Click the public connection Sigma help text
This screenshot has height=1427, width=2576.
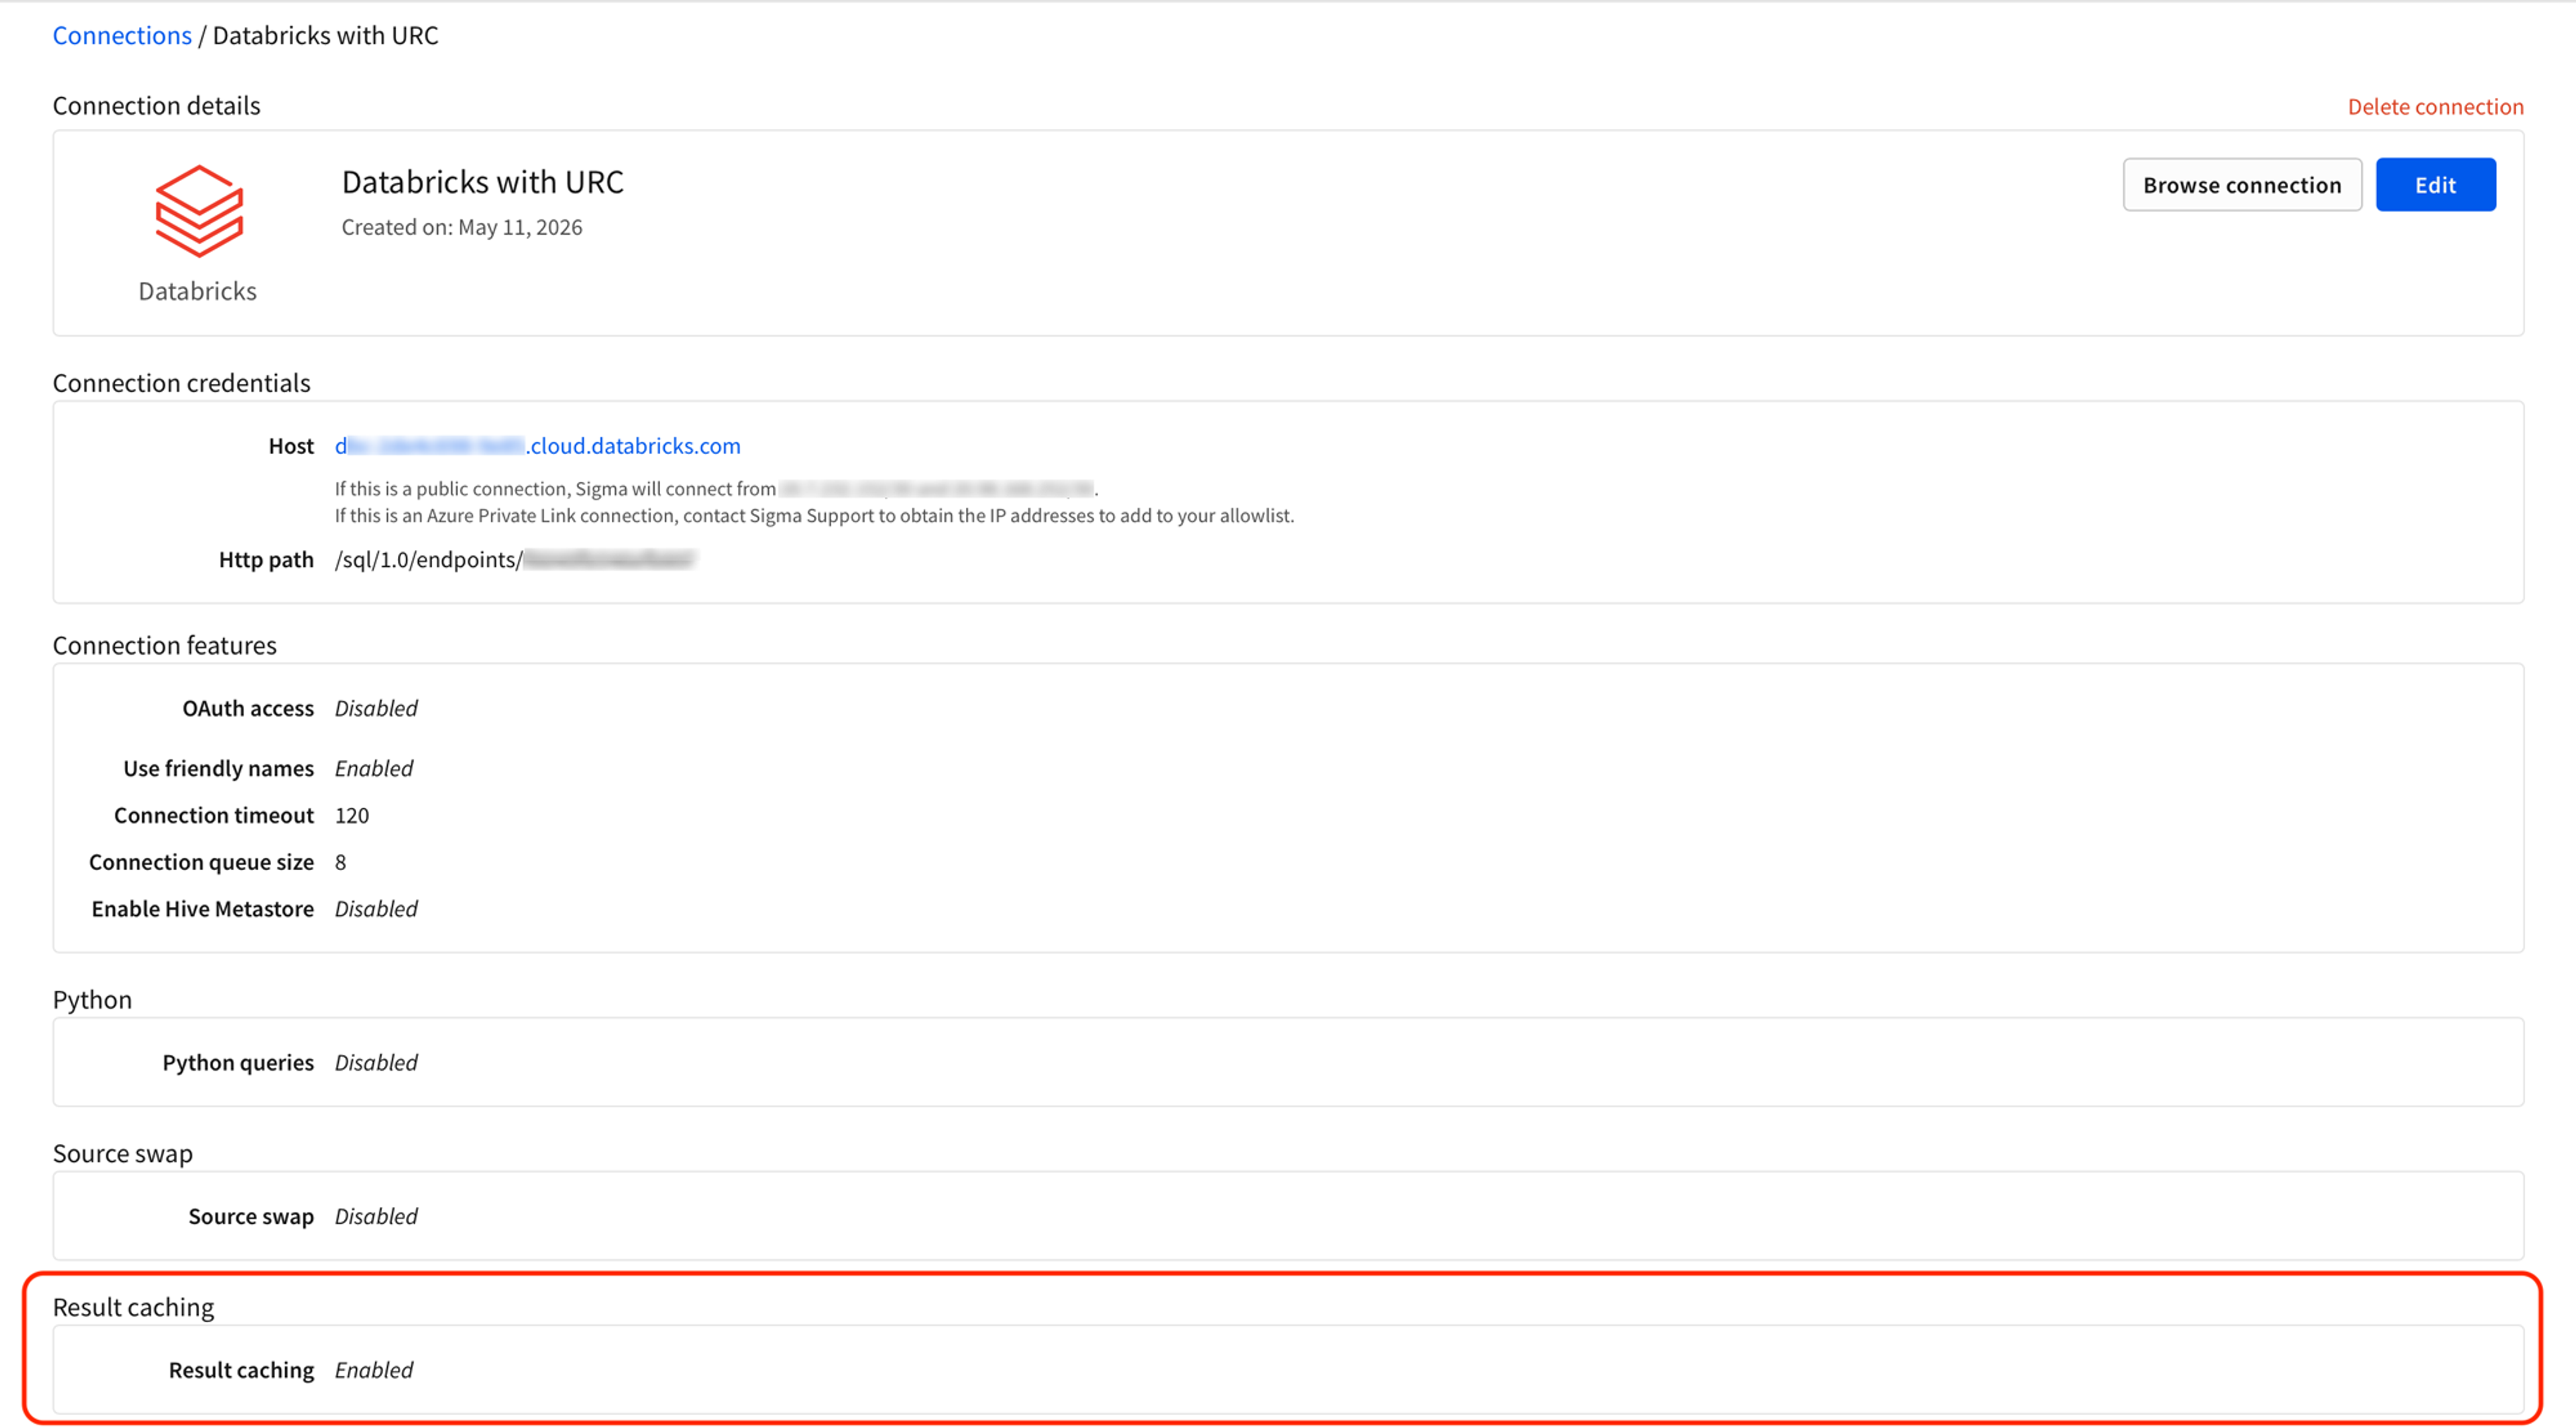(716, 489)
